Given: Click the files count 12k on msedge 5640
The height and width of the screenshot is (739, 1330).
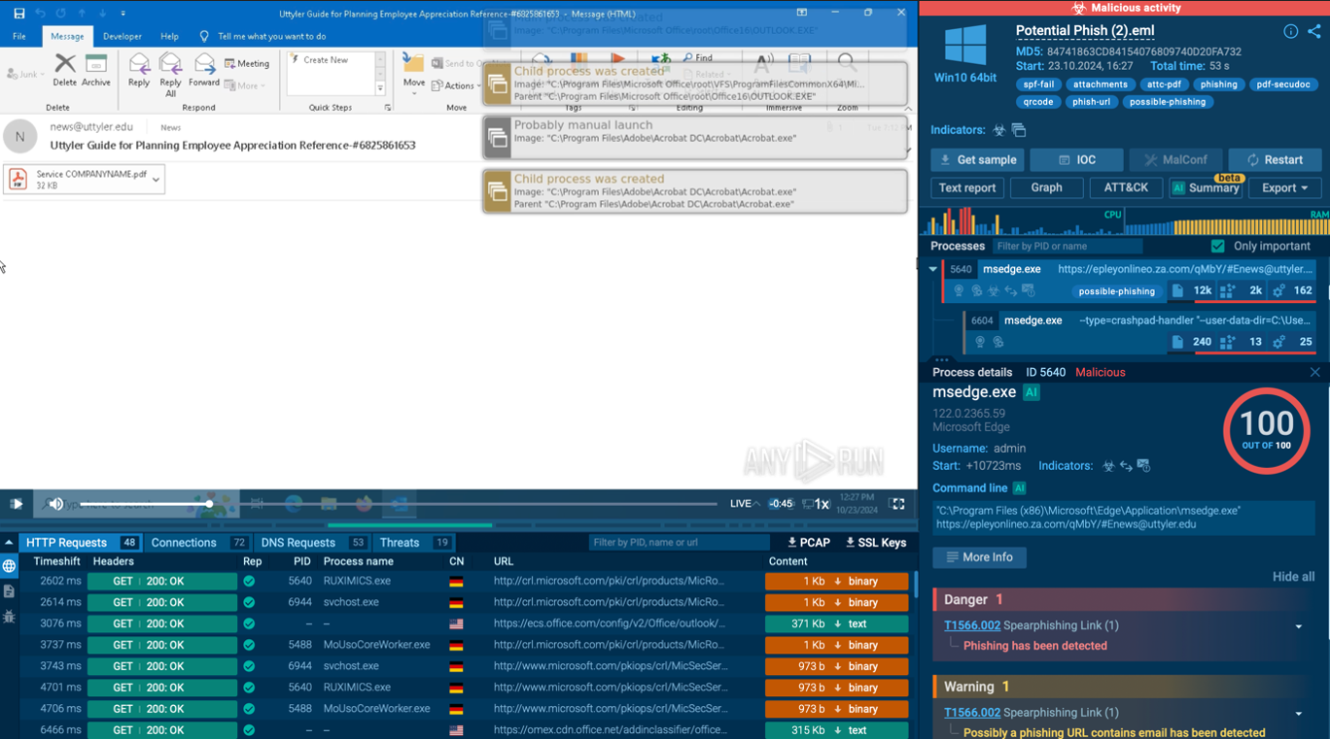Looking at the screenshot, I should 1192,290.
